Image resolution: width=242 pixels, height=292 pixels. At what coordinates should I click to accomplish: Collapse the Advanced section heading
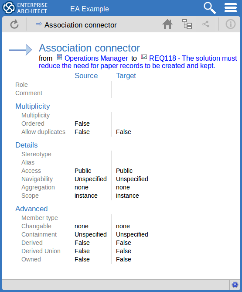tap(31, 209)
